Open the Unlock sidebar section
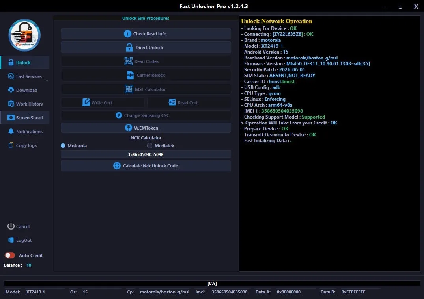This screenshot has width=424, height=299. click(x=24, y=62)
